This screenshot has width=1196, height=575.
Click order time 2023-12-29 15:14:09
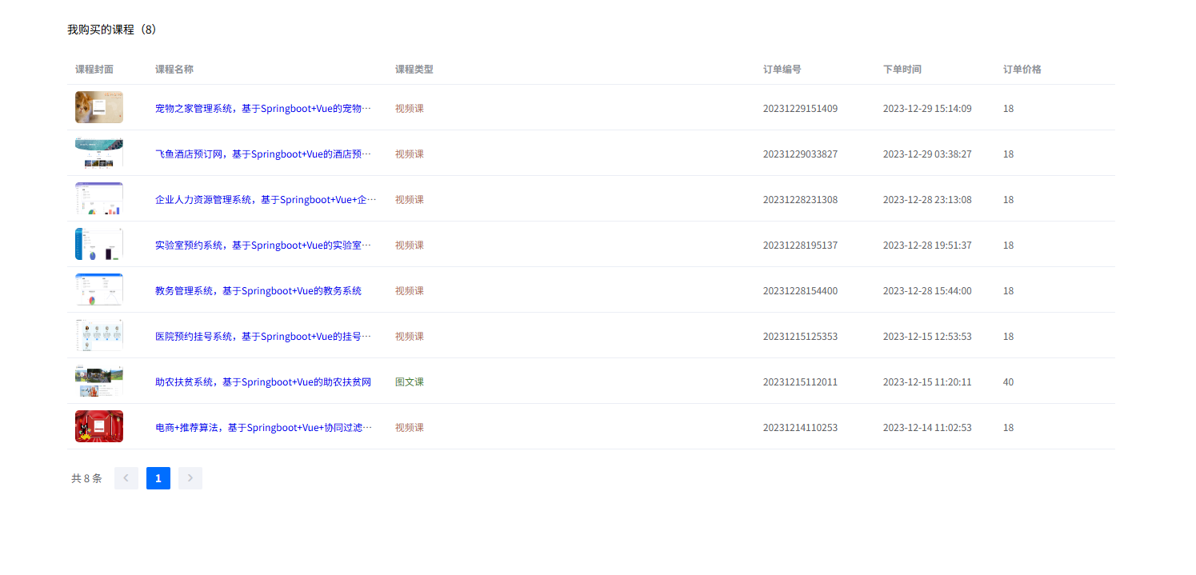tap(927, 108)
